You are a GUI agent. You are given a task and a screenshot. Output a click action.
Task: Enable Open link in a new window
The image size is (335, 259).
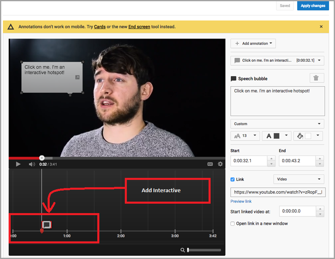click(233, 224)
